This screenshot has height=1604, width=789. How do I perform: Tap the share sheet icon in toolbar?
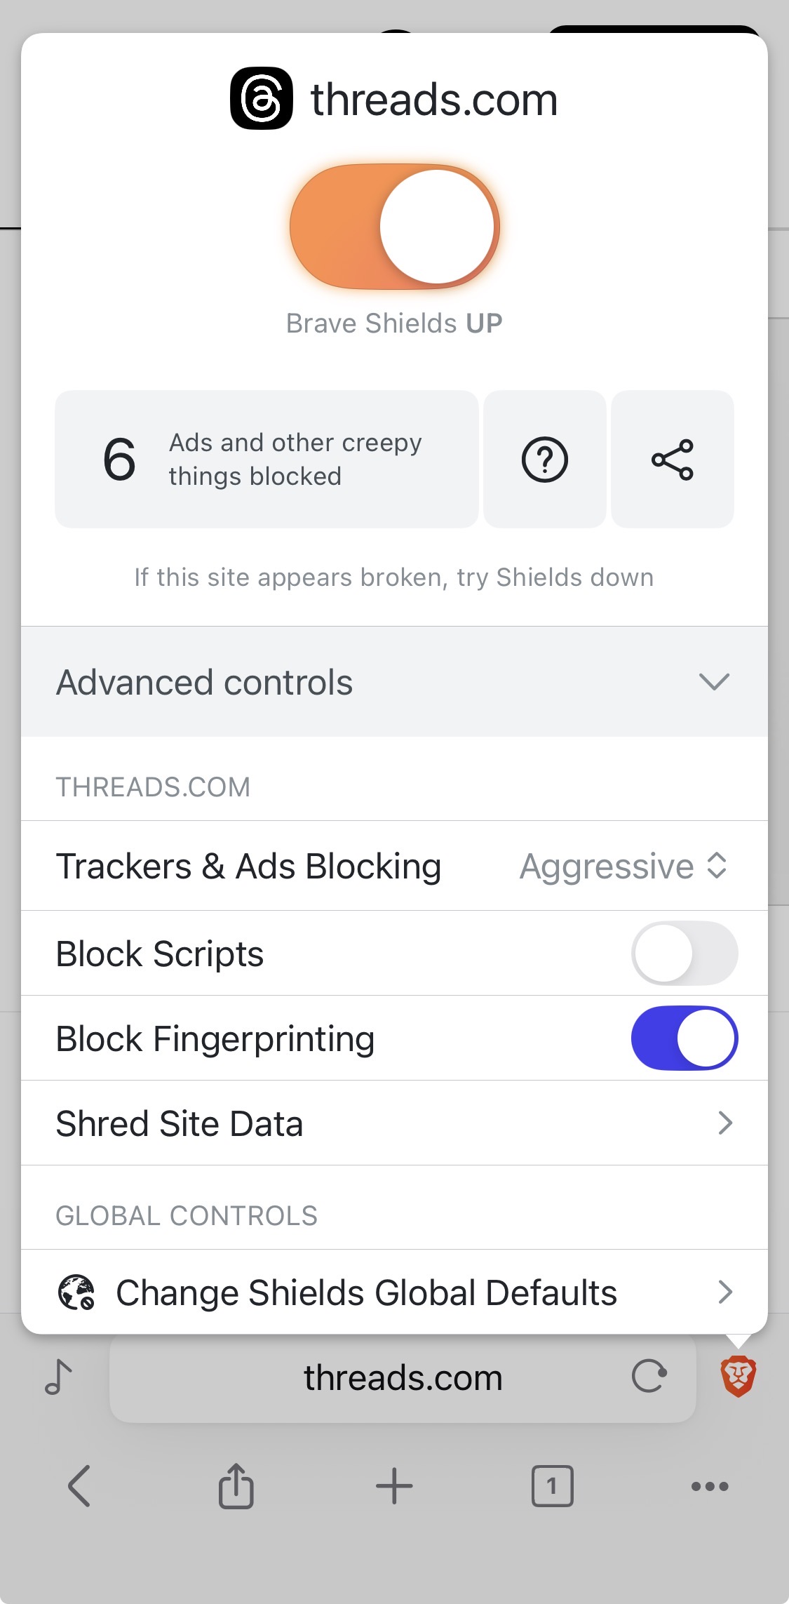[x=236, y=1485]
